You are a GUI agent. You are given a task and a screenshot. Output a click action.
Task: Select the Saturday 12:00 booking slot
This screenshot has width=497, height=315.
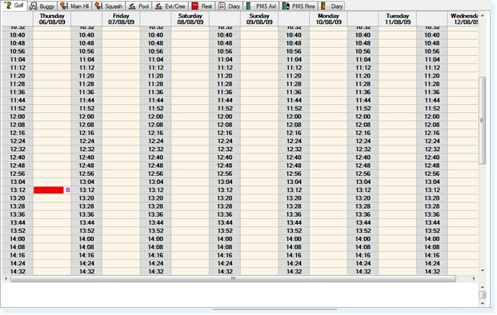190,117
